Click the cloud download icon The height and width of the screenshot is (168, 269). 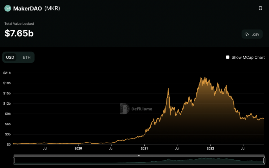(247, 34)
